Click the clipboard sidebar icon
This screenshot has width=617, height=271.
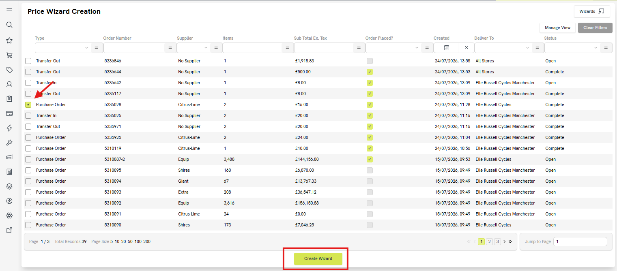[x=9, y=99]
